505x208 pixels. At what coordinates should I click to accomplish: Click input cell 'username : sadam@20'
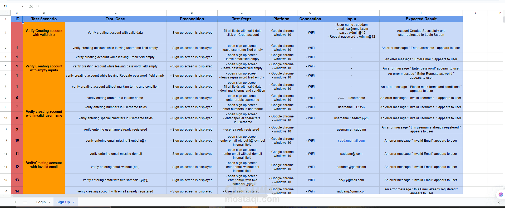351,118
